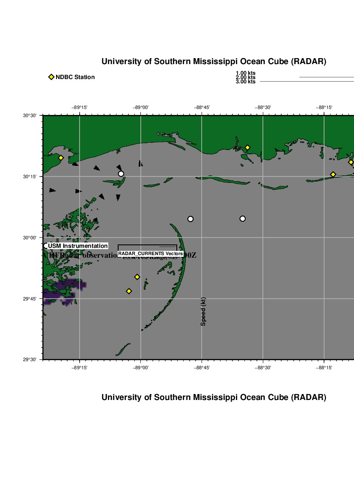
Task: Select the USM Instrumentation label text
Action: [x=77, y=246]
